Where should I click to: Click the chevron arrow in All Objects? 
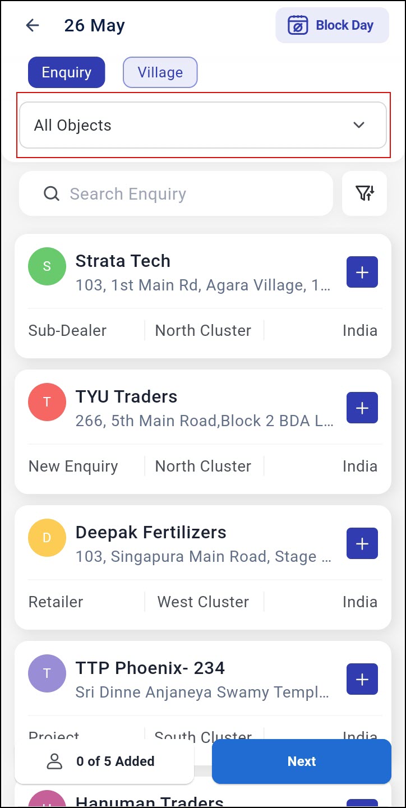(x=359, y=125)
